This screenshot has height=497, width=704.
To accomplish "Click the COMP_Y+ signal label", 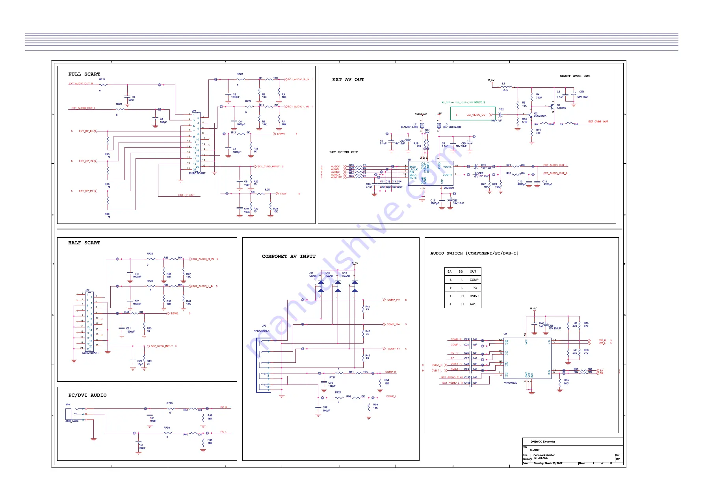I will click(394, 349).
